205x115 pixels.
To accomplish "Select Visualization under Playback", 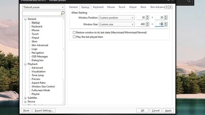I will tap(38, 72).
